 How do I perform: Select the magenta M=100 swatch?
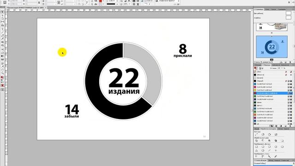272,87
